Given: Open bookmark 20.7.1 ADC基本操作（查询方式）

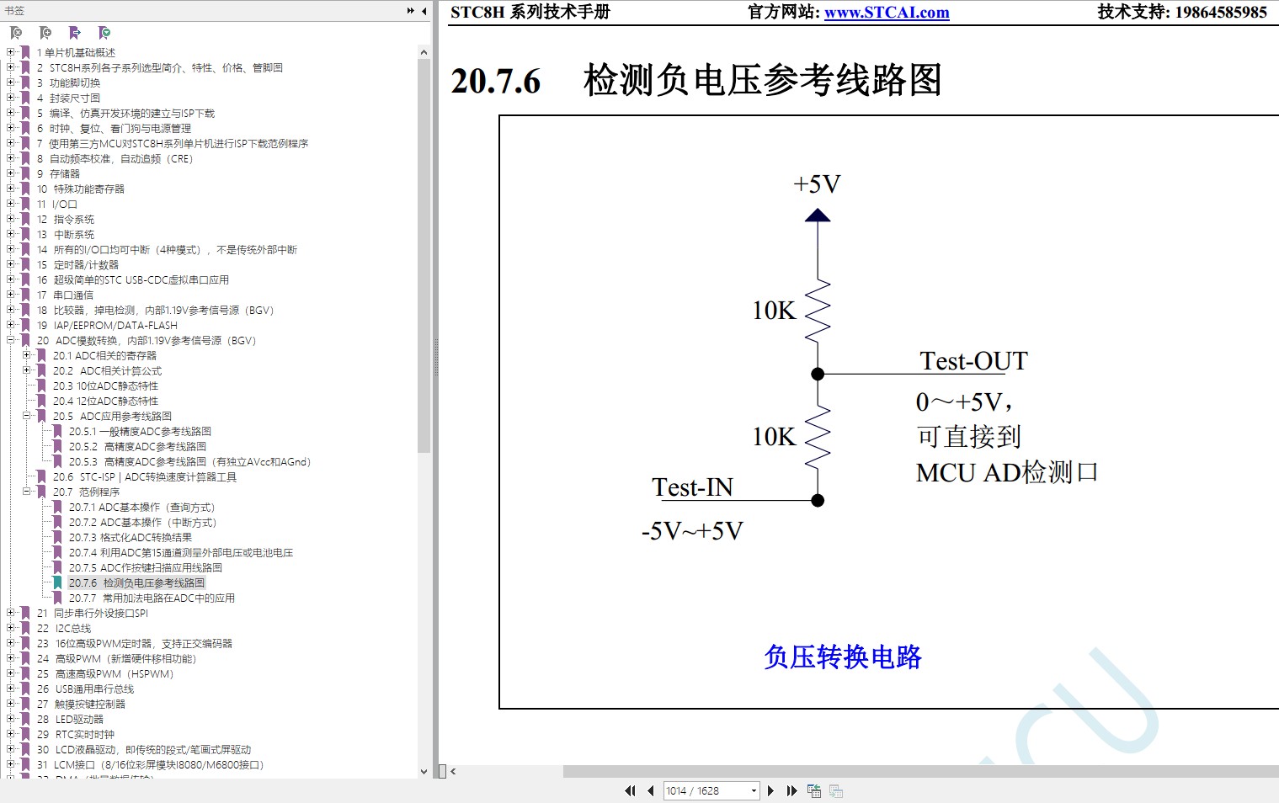Looking at the screenshot, I should tap(141, 507).
